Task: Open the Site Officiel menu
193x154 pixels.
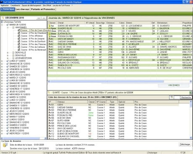Action: click(x=47, y=5)
